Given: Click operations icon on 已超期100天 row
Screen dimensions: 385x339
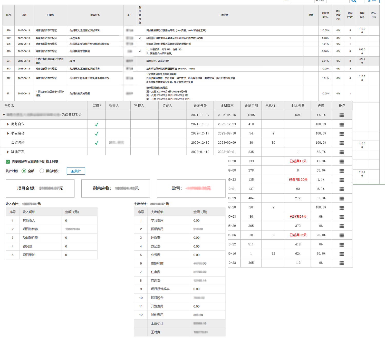Looking at the screenshot, I should pyautogui.click(x=341, y=180).
